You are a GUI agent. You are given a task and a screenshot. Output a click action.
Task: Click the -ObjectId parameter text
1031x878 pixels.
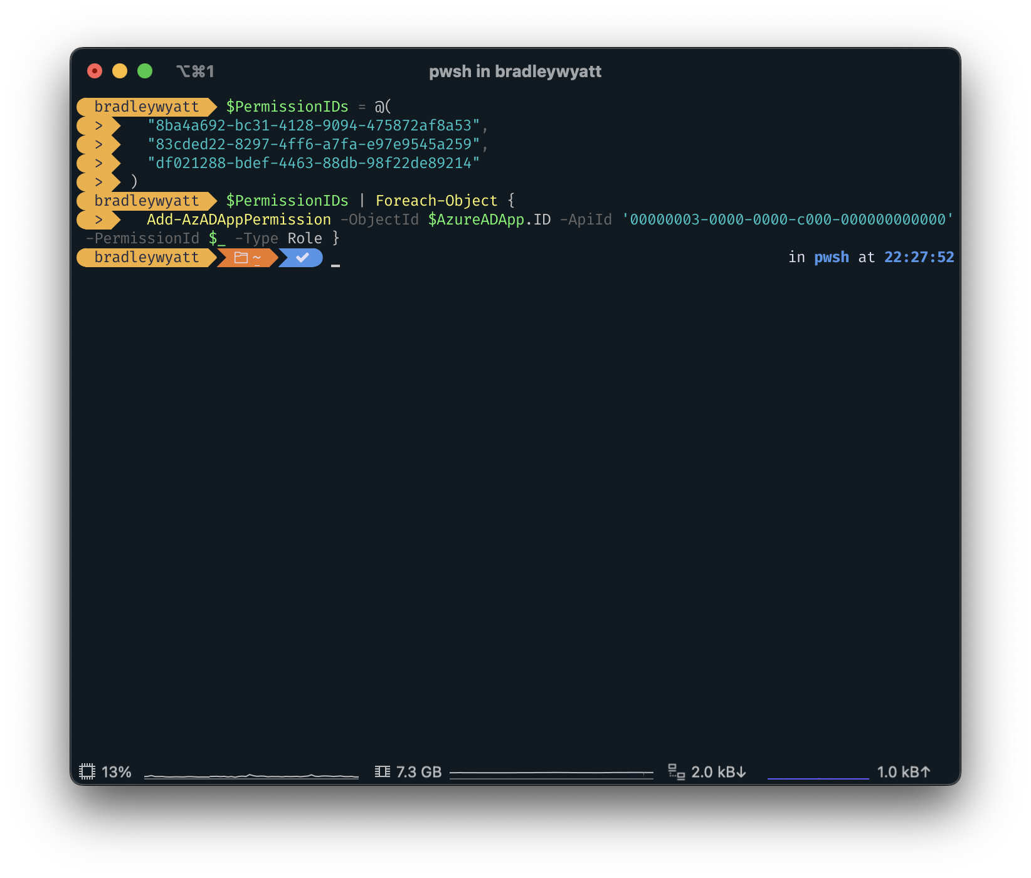pyautogui.click(x=379, y=219)
